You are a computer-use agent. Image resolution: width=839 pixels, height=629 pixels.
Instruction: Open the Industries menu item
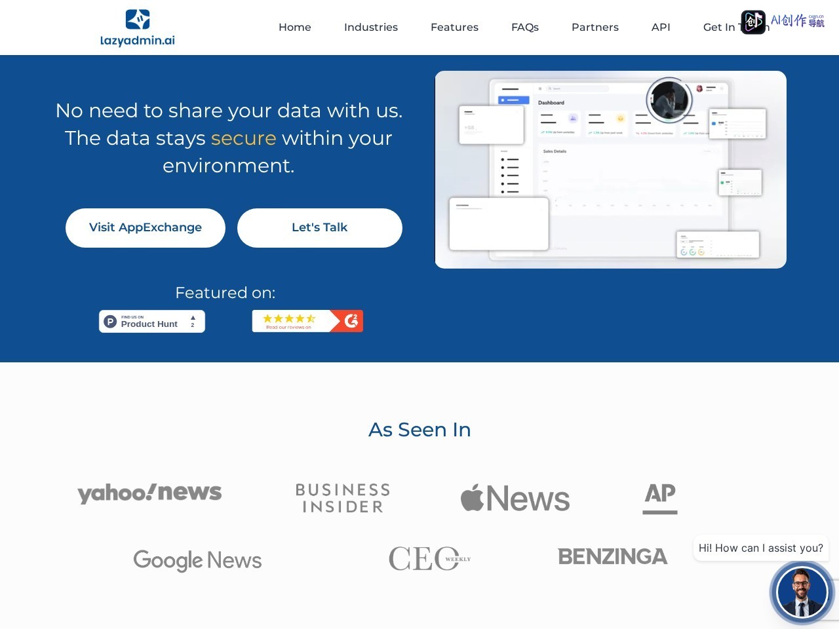pos(371,27)
